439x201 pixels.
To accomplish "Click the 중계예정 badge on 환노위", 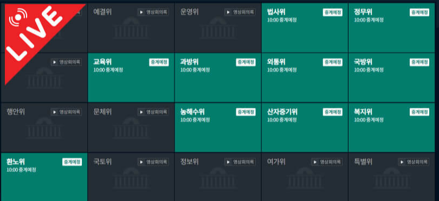I will (x=72, y=162).
